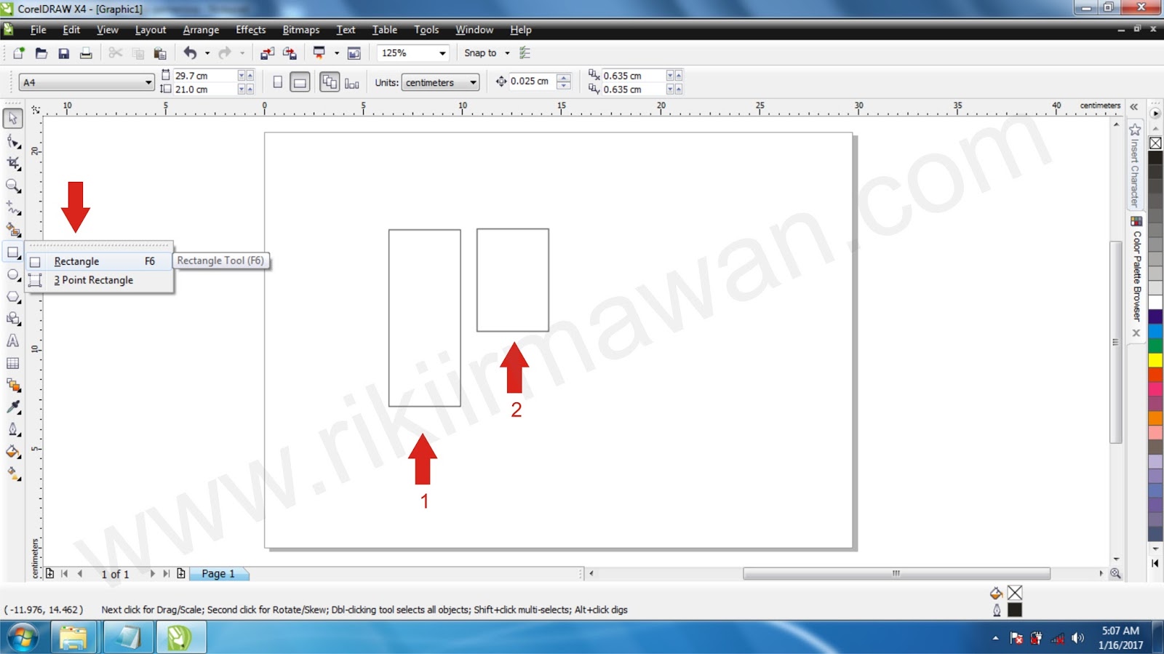
Task: Open the Windows Start button
Action: (22, 638)
